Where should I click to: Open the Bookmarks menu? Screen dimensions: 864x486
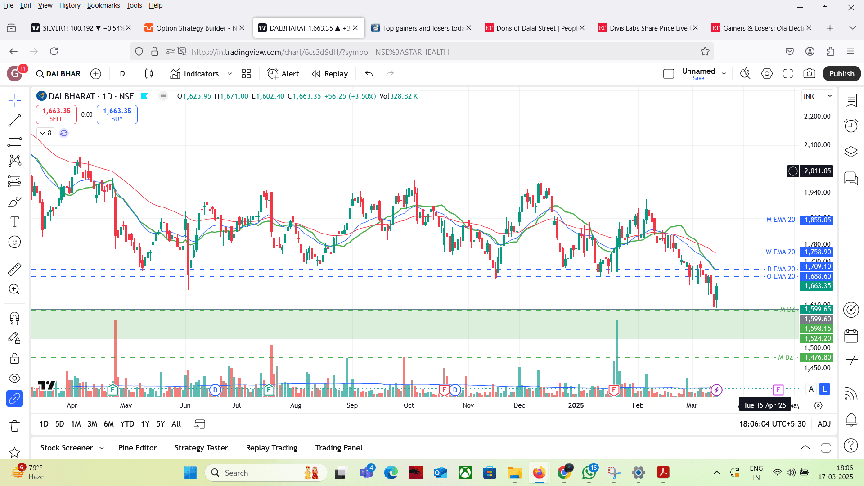(103, 5)
